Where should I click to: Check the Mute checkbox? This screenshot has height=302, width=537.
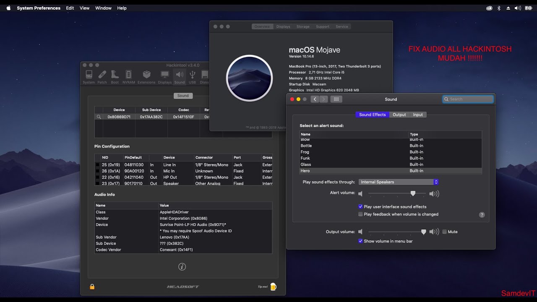coord(444,232)
